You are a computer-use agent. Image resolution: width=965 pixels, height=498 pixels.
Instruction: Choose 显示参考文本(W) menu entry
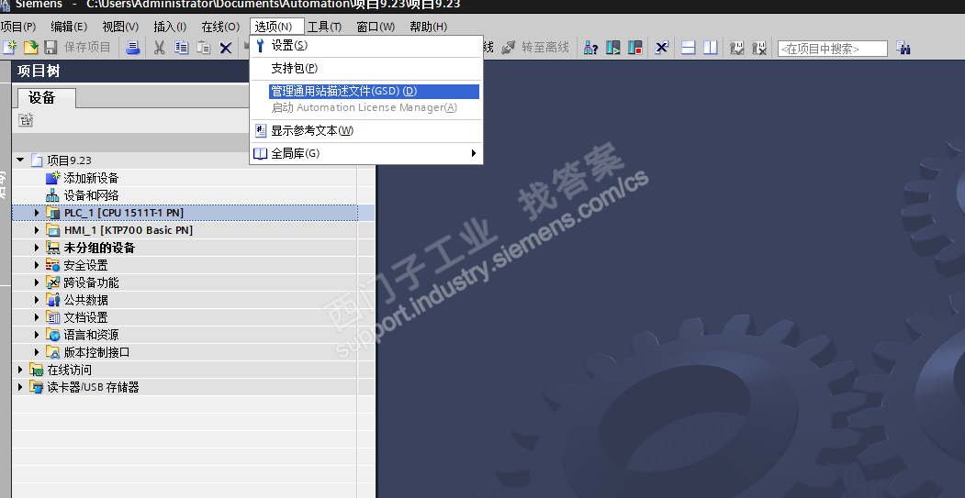[x=366, y=130]
